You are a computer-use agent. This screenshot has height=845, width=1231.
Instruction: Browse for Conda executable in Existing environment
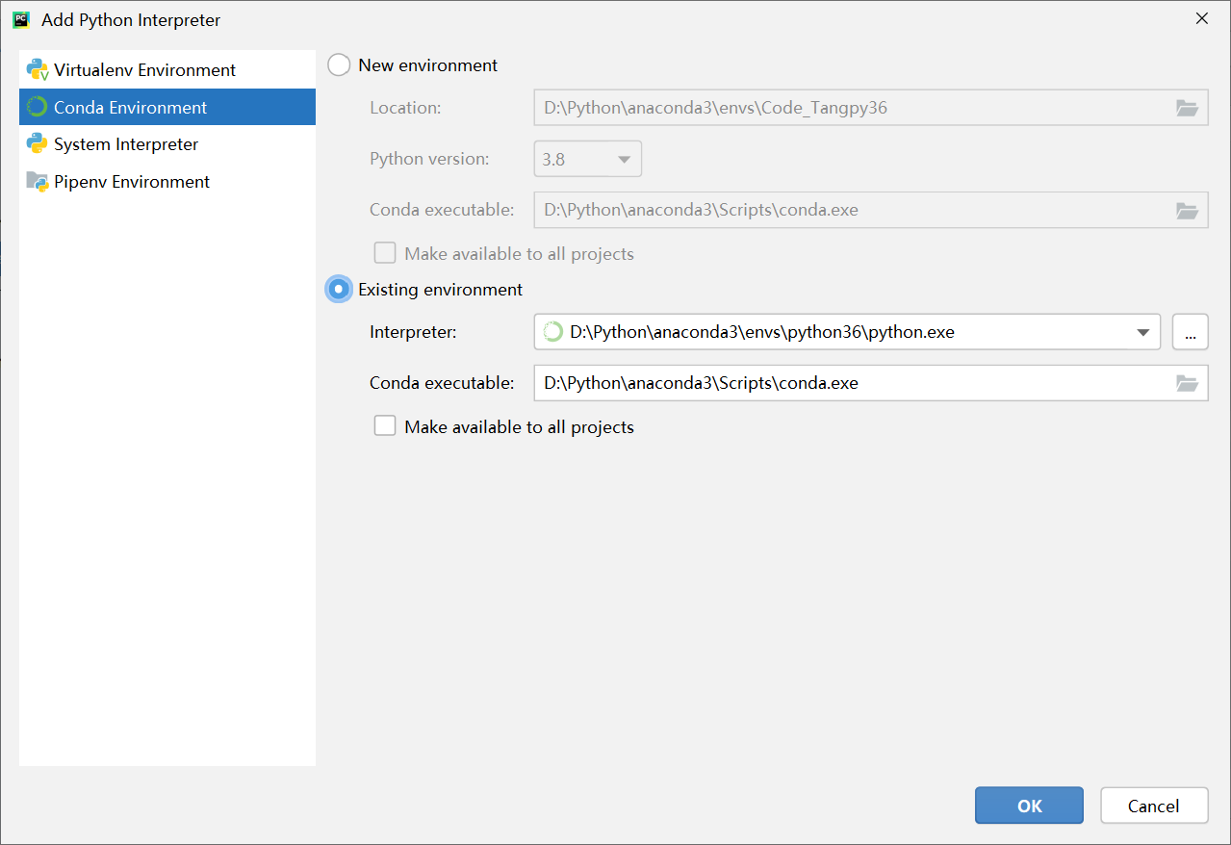[x=1187, y=383]
